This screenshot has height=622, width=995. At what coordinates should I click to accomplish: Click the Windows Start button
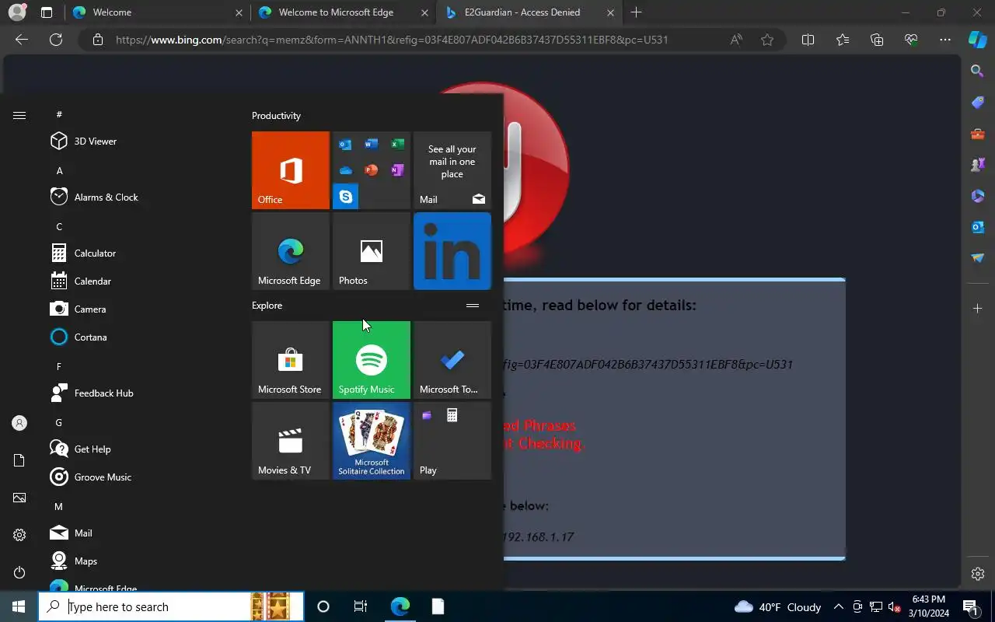19,606
